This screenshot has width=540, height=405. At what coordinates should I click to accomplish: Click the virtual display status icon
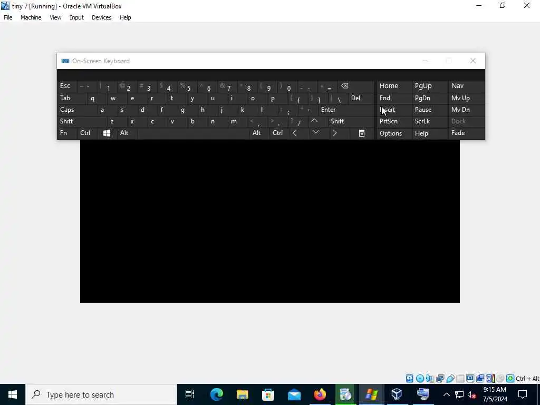470,379
